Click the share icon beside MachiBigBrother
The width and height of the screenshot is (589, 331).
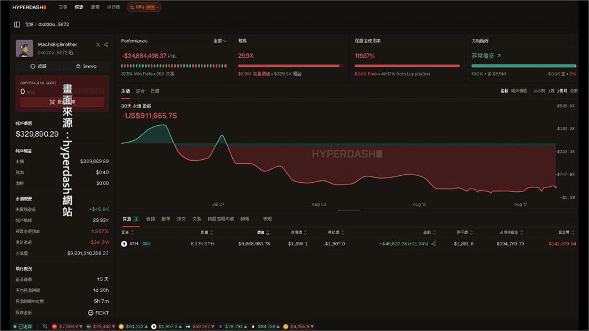106,45
